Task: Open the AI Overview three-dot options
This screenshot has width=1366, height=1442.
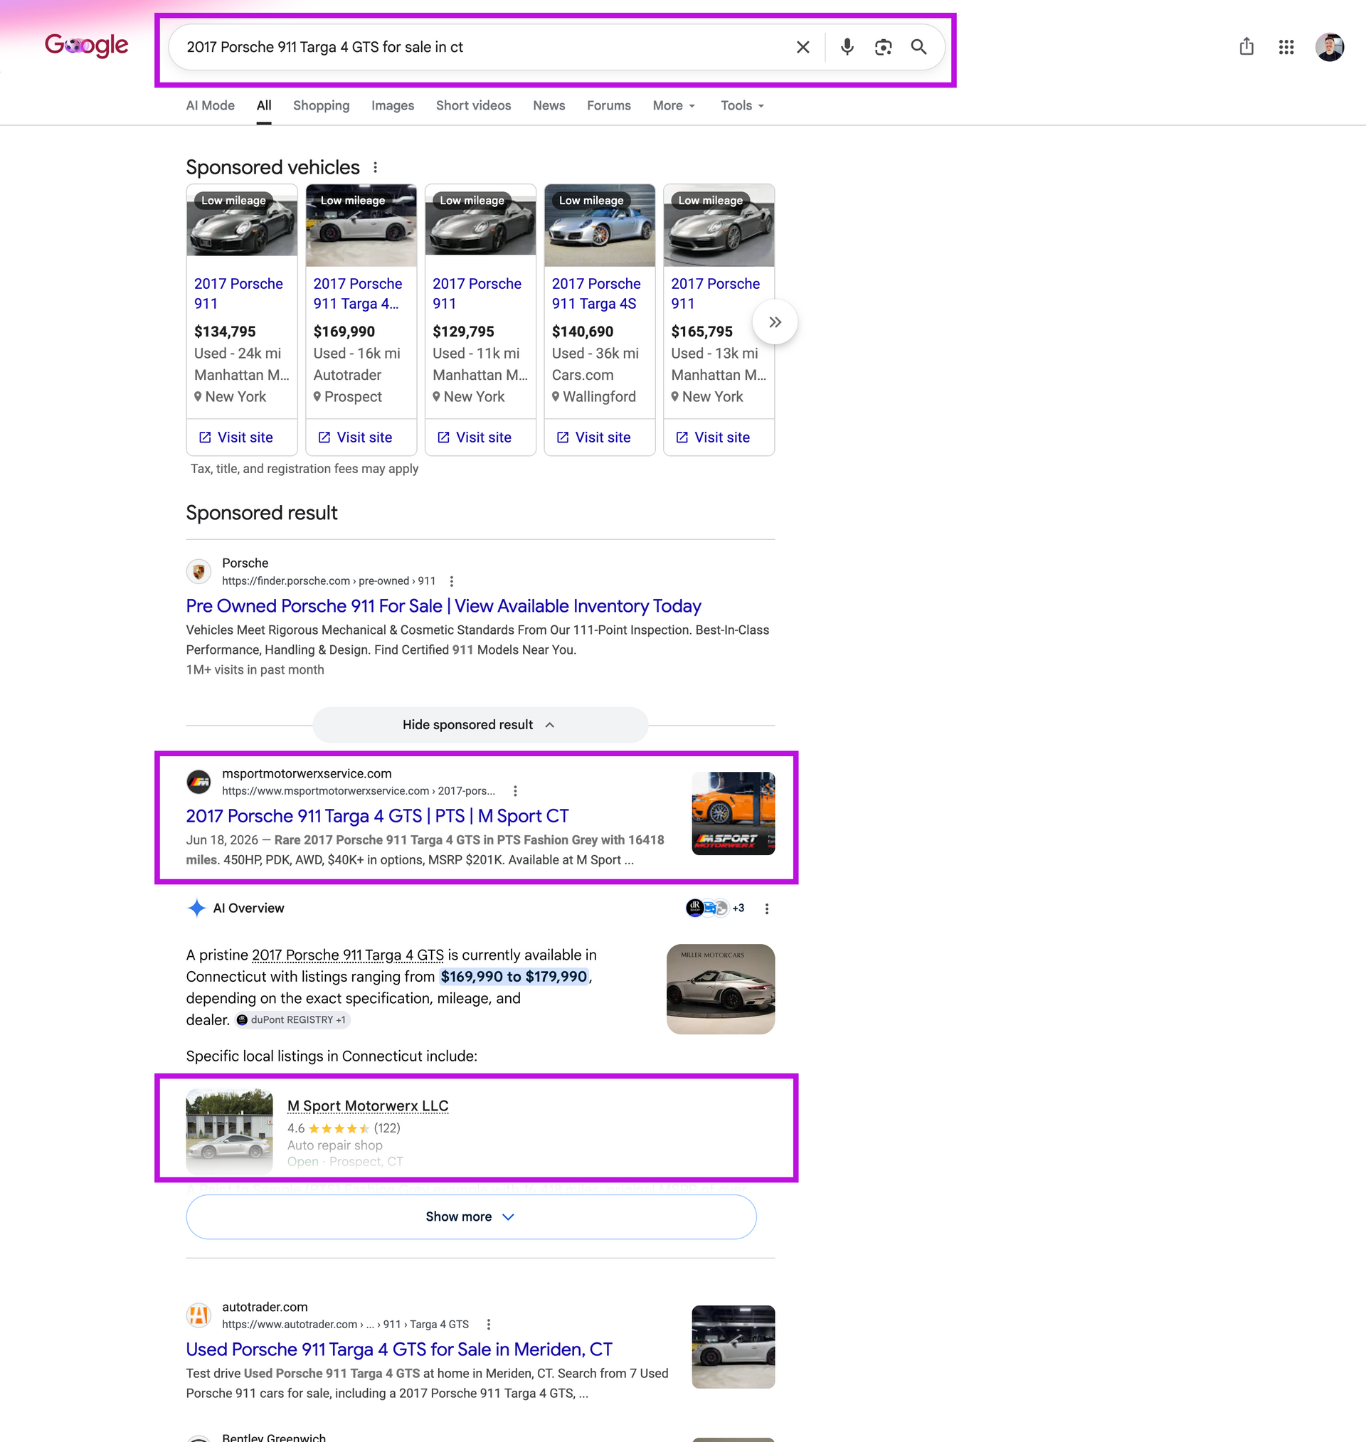Action: point(766,908)
